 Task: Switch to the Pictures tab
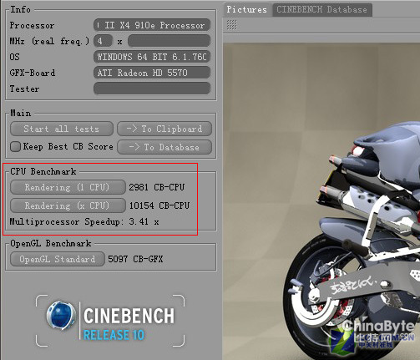tap(246, 10)
